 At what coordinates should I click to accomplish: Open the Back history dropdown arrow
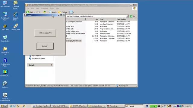pyautogui.click(x=35, y=12)
